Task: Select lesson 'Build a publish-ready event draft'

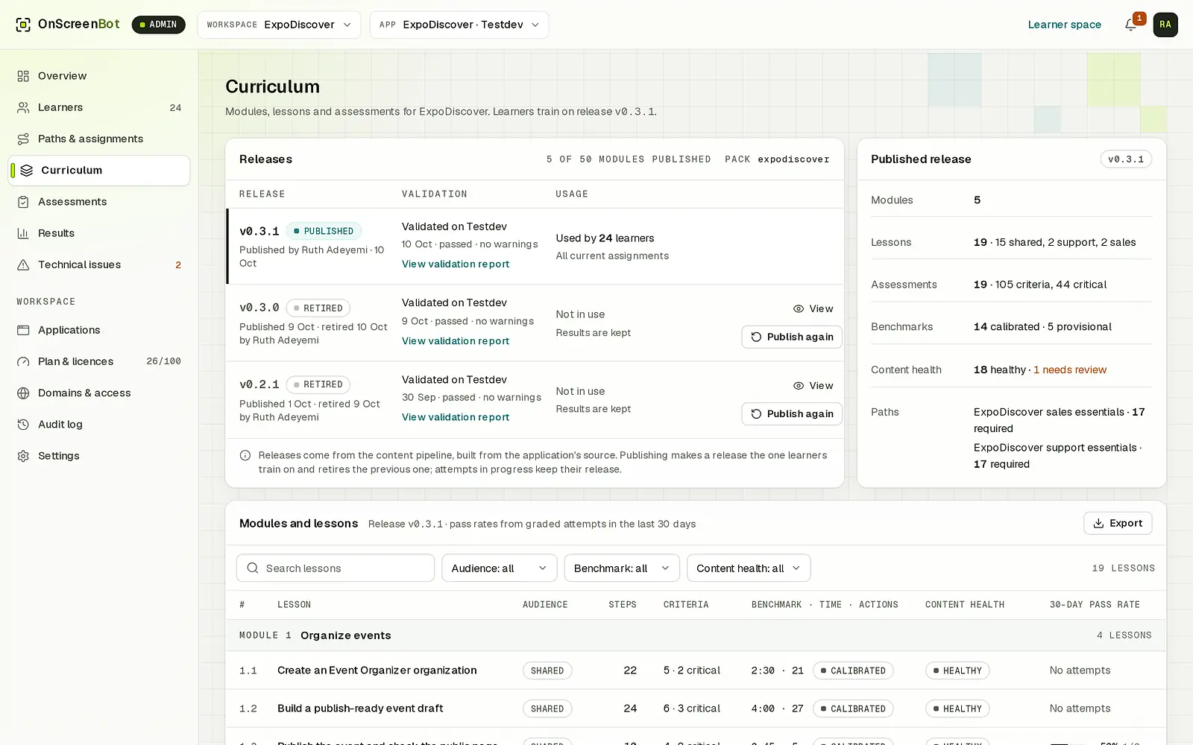Action: pos(360,708)
